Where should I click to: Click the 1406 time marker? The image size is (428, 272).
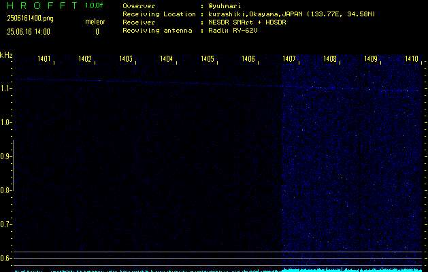pos(248,58)
